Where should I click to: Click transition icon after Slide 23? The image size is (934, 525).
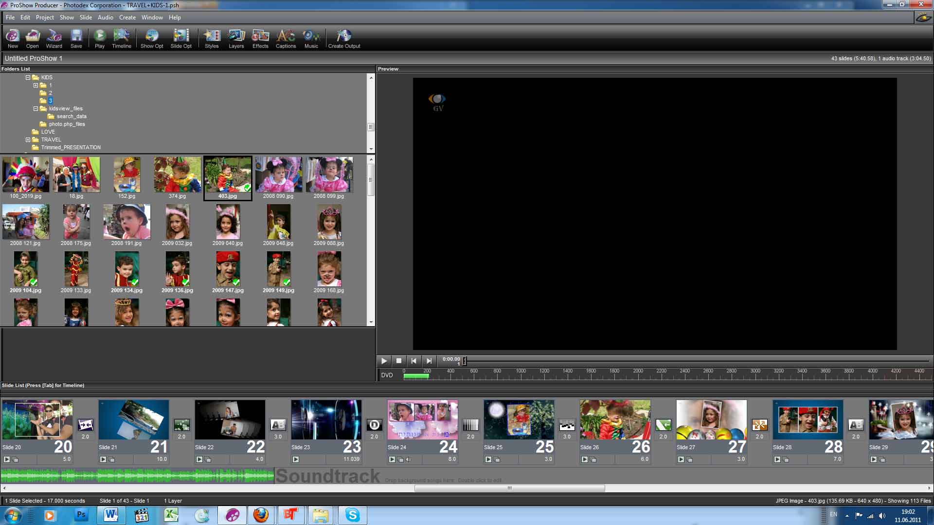(x=375, y=425)
